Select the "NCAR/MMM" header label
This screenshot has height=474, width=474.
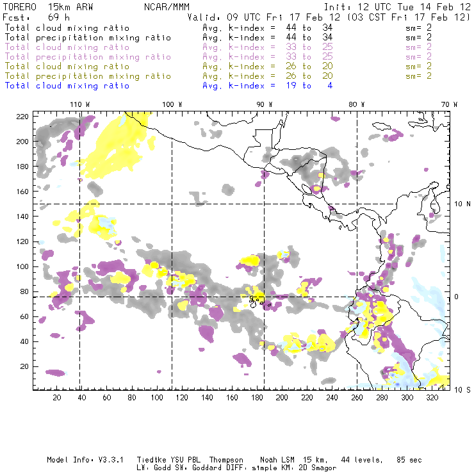coord(167,6)
